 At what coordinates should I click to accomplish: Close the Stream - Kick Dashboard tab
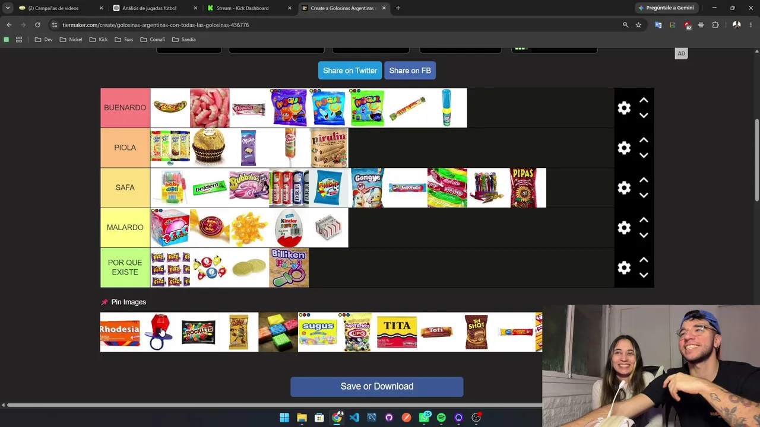[290, 8]
